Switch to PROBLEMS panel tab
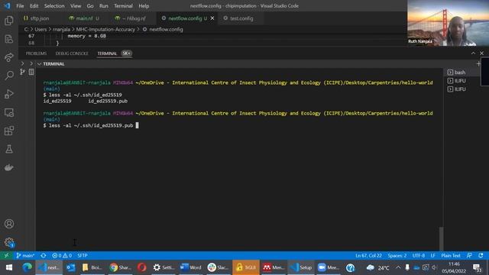 coord(36,53)
